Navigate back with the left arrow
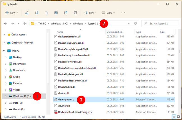 click(x=5, y=24)
